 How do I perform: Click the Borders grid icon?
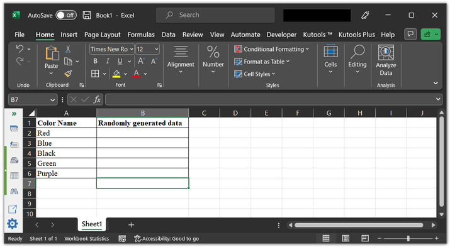95,74
